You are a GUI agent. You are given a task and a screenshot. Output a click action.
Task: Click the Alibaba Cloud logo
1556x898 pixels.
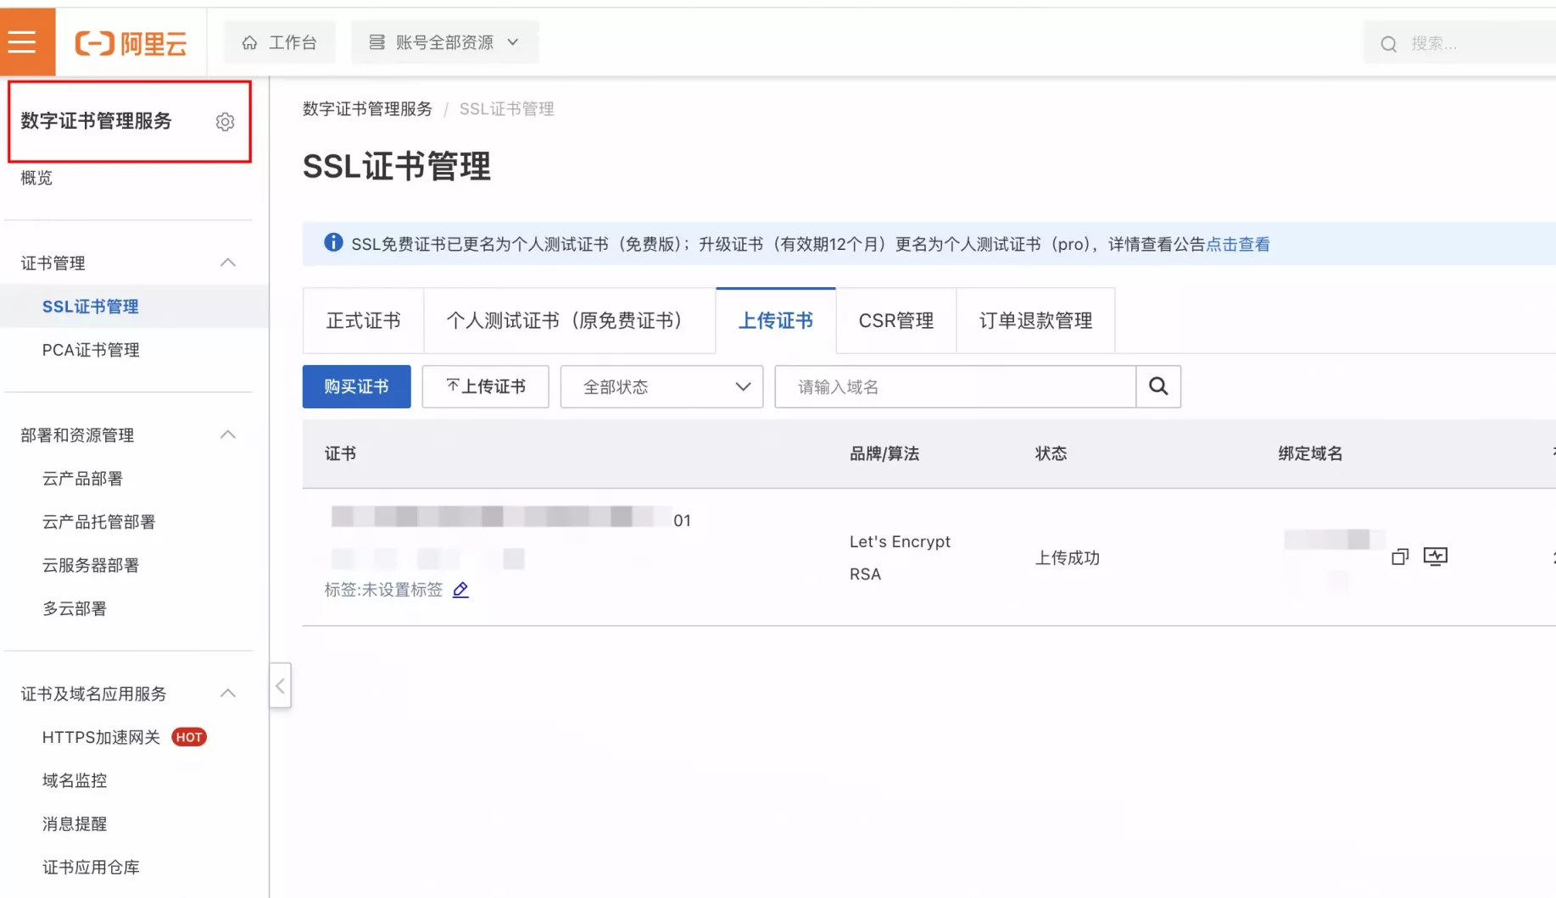click(131, 43)
